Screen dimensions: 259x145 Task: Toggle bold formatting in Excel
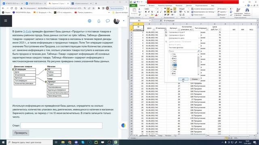coord(146,12)
